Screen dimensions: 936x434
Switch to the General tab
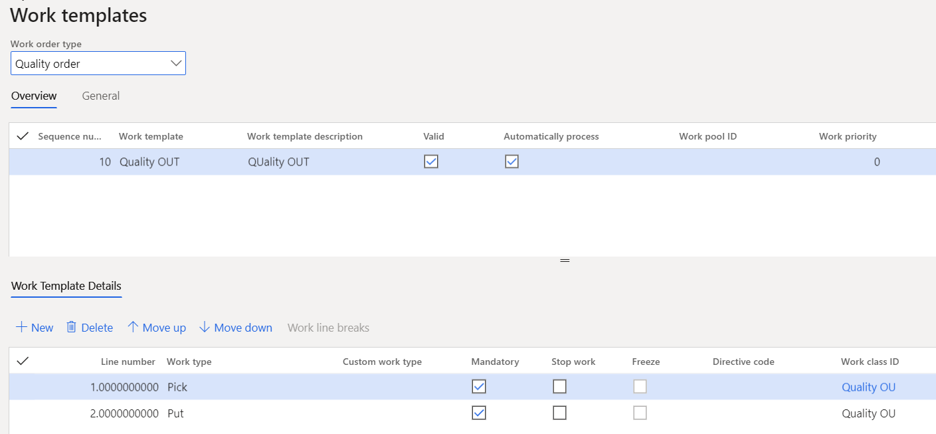[x=101, y=96]
